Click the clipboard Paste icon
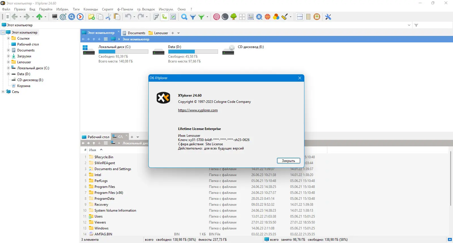 coord(117,17)
